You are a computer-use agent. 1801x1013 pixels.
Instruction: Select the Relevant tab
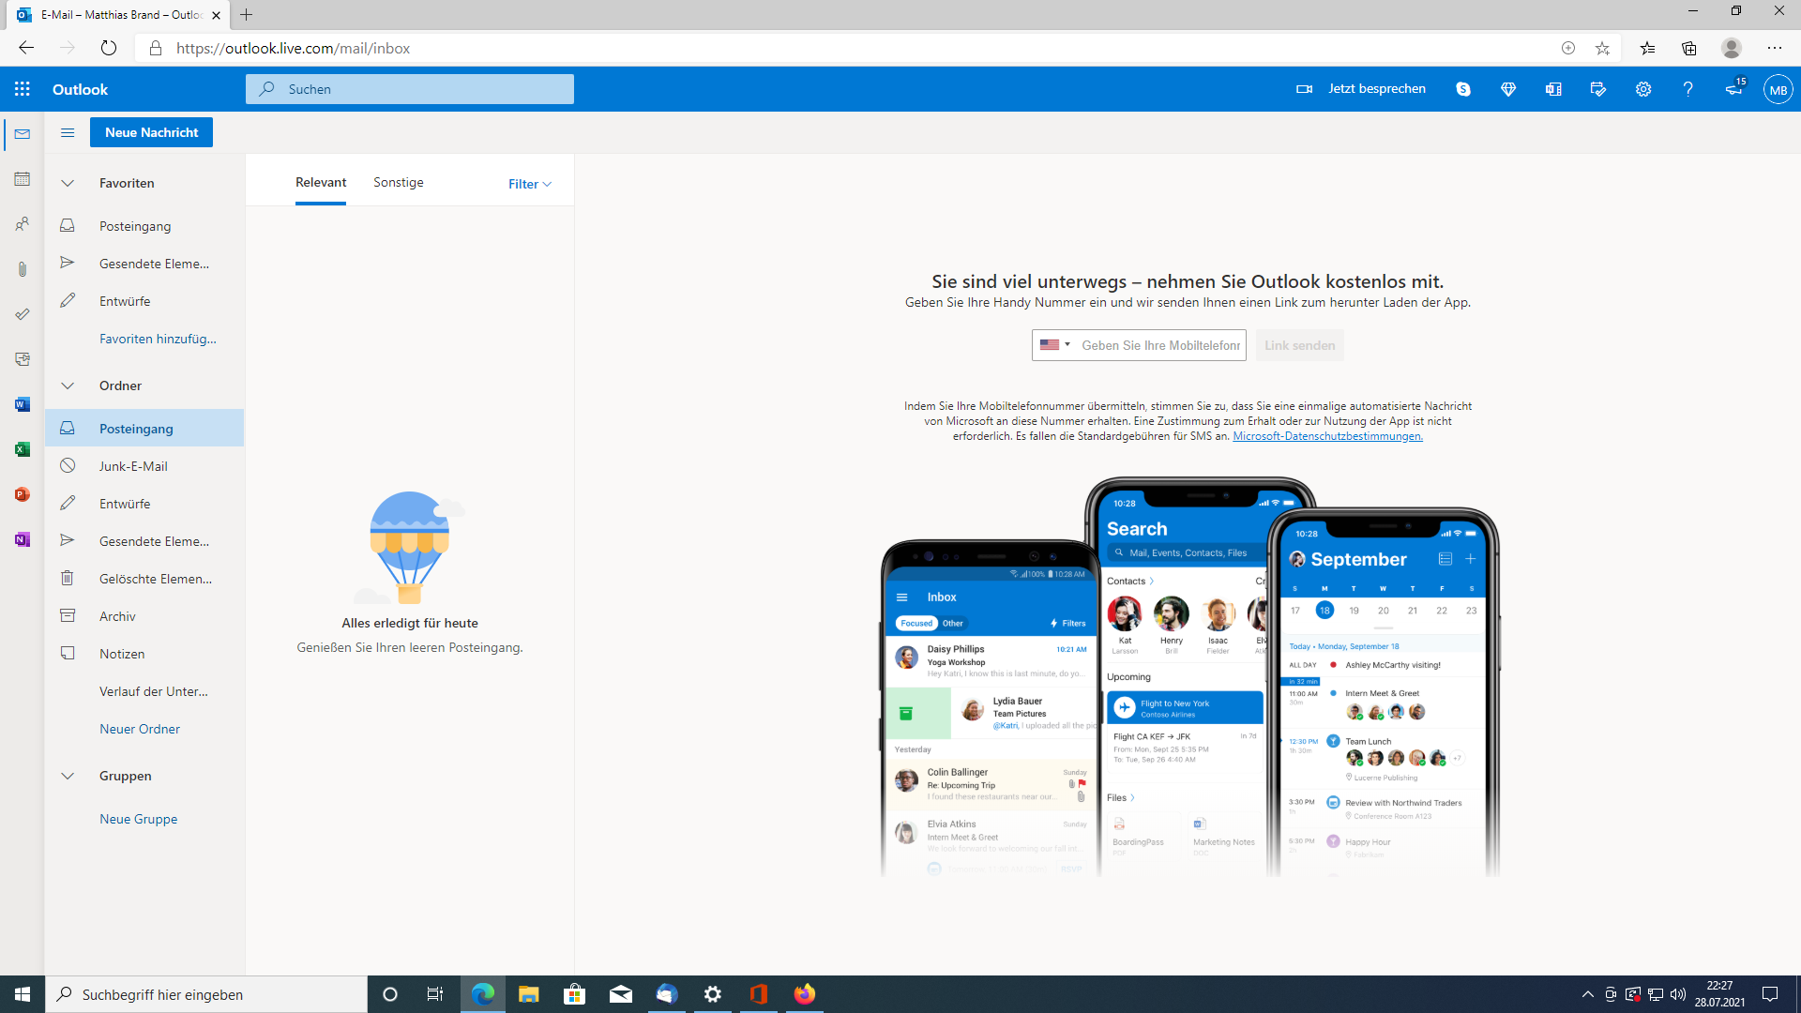pyautogui.click(x=321, y=182)
